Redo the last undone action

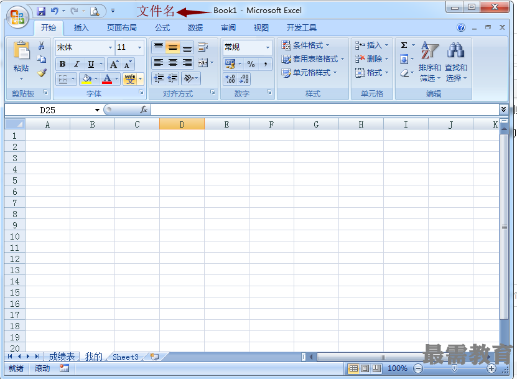pyautogui.click(x=75, y=11)
